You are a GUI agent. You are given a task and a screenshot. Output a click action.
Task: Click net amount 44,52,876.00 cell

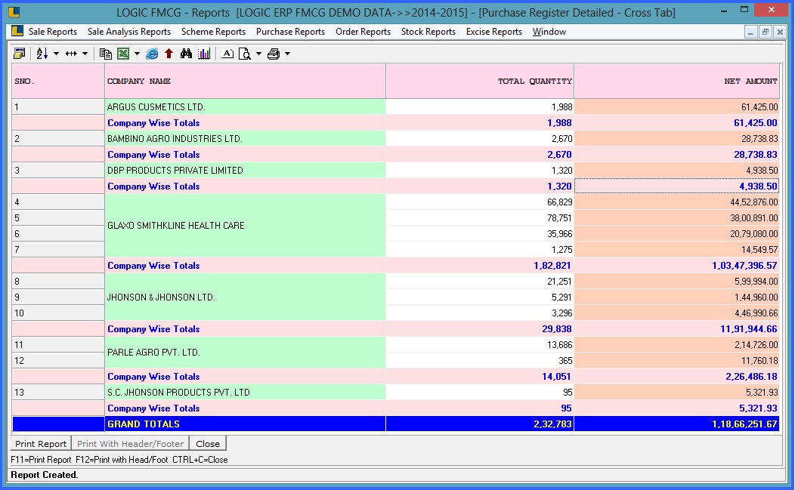coord(677,202)
